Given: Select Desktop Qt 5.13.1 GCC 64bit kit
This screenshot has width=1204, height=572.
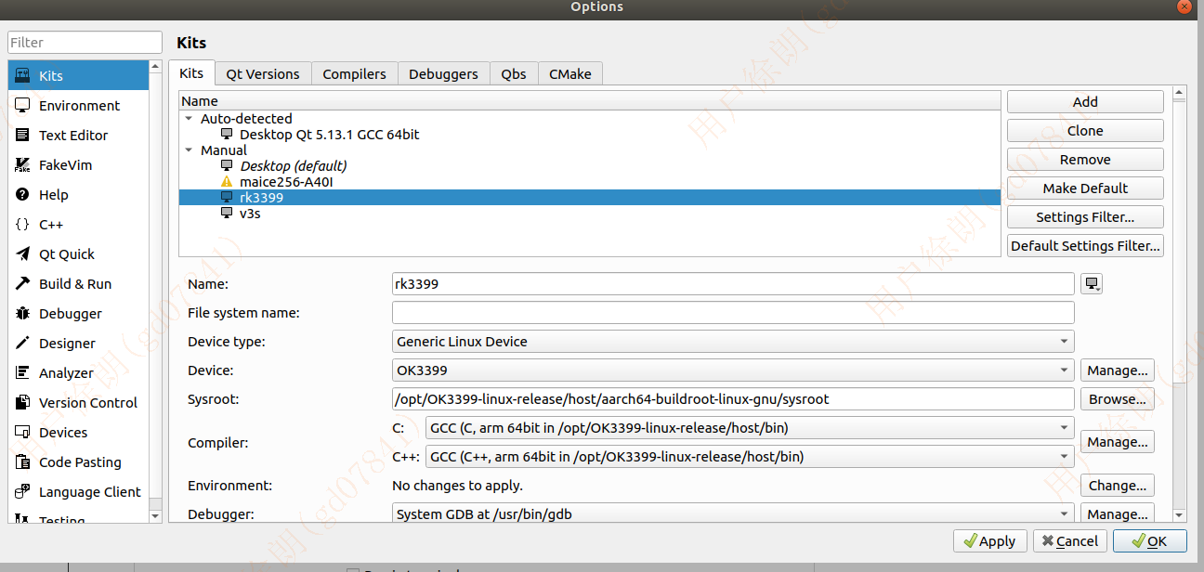Looking at the screenshot, I should click(329, 135).
